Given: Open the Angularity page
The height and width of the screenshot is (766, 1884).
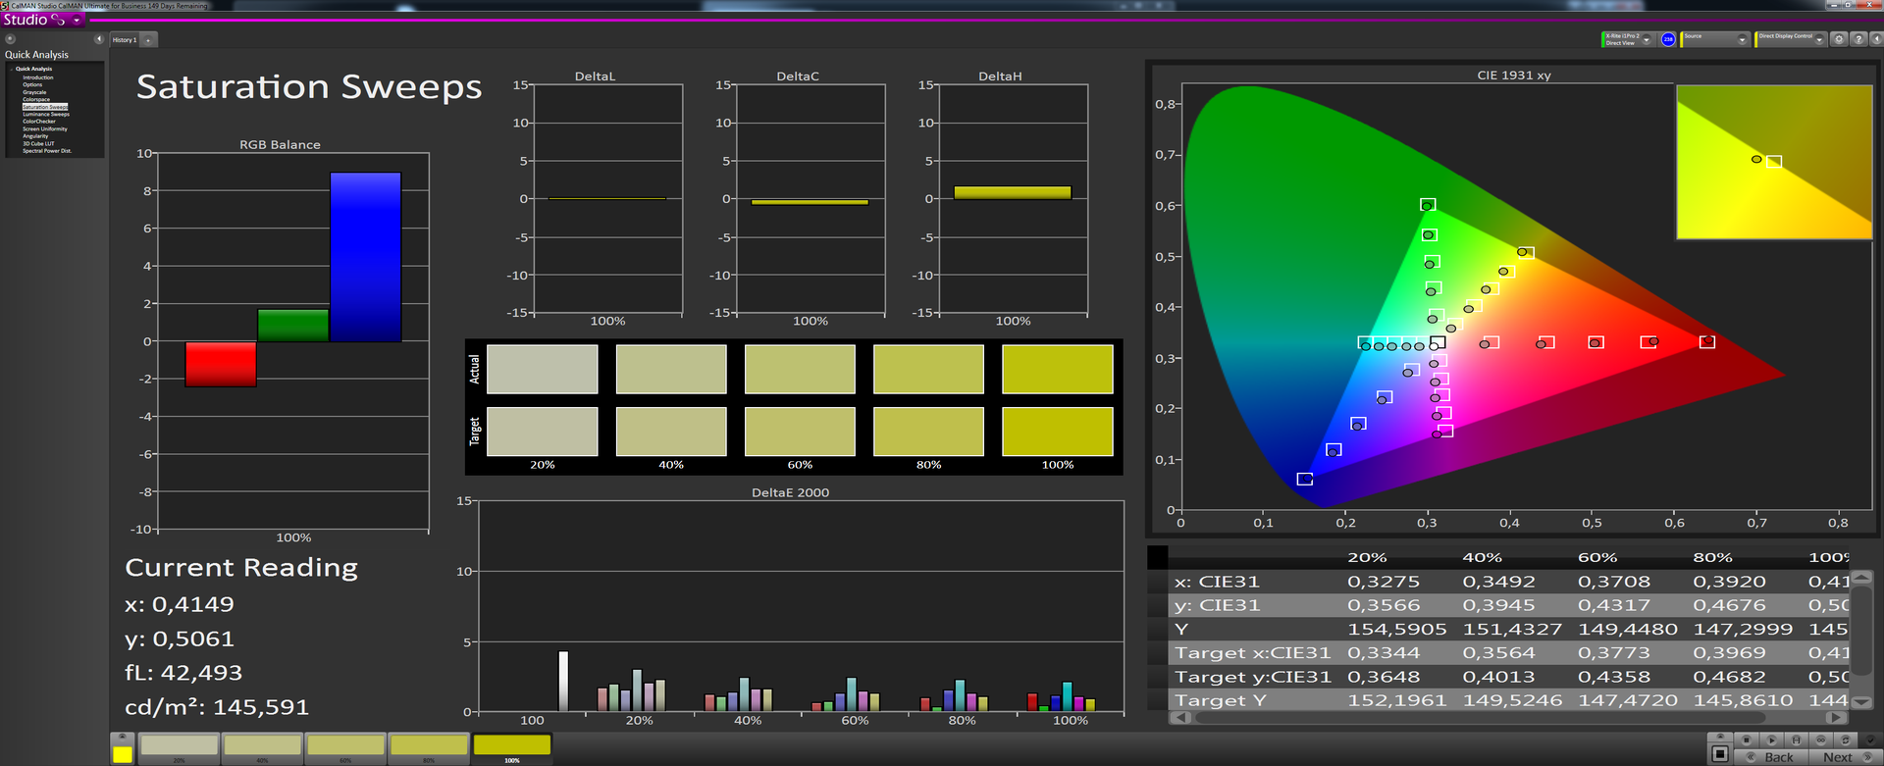Looking at the screenshot, I should point(35,136).
